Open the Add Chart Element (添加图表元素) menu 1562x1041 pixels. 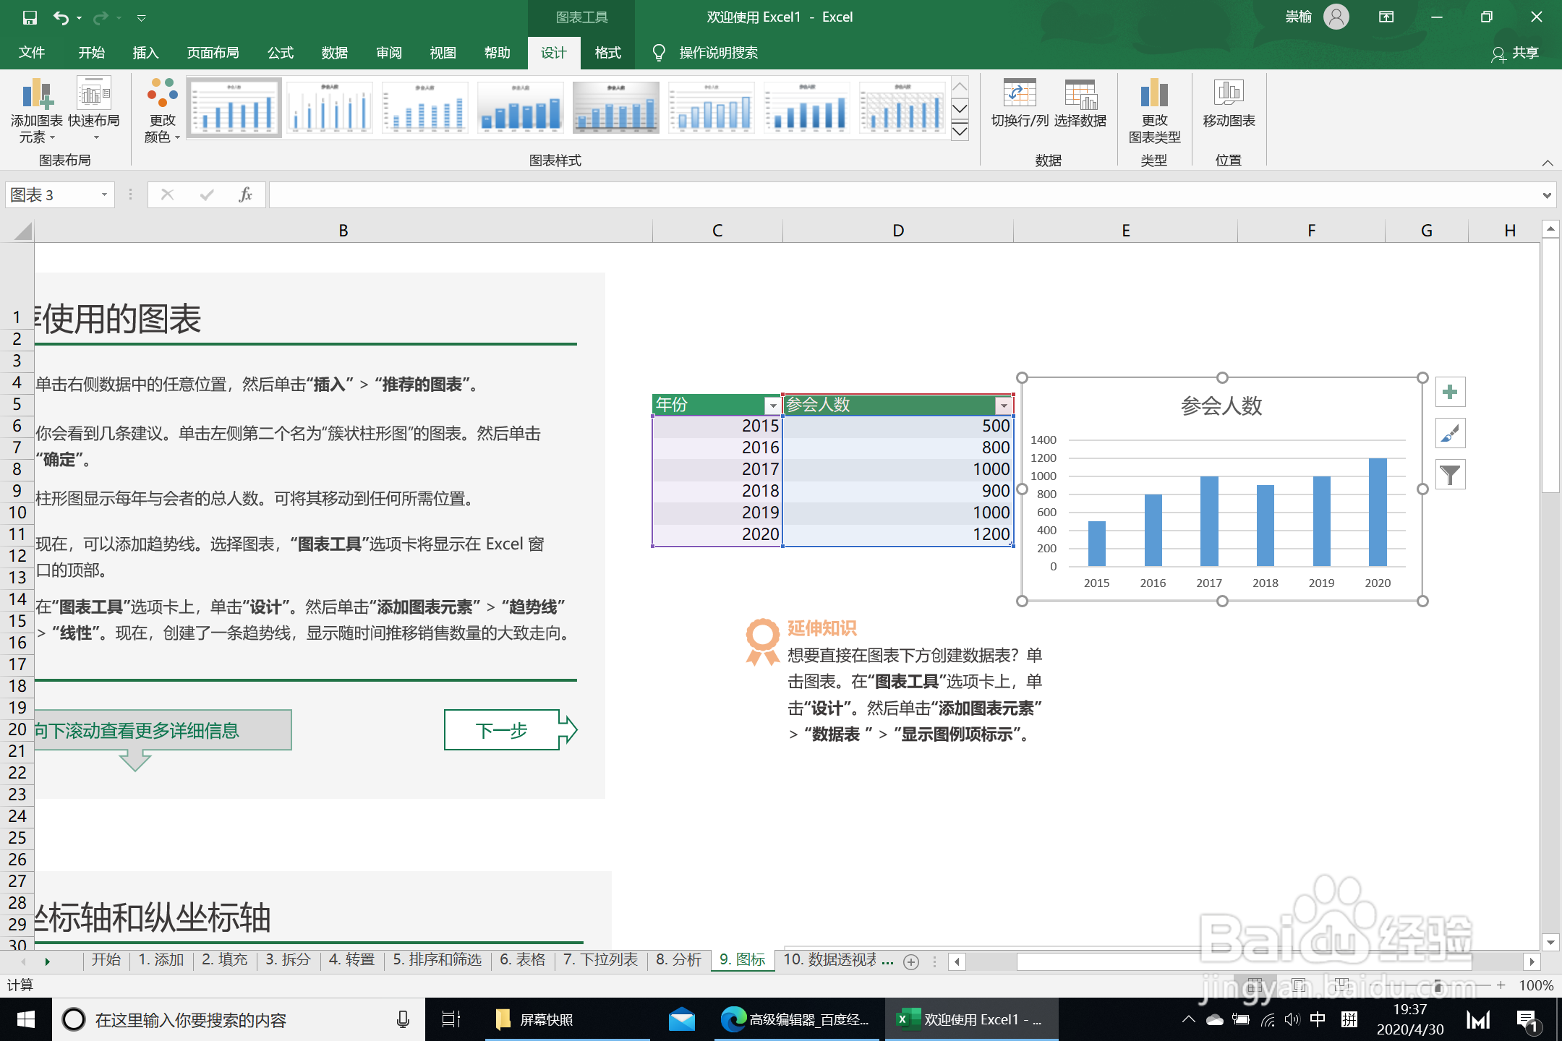tap(36, 111)
